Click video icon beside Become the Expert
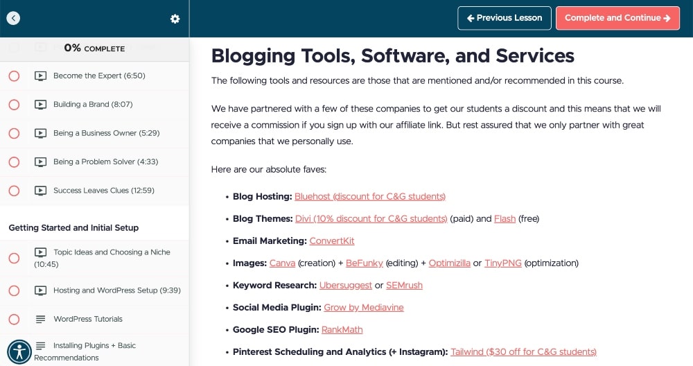Image resolution: width=693 pixels, height=366 pixels. (x=40, y=76)
